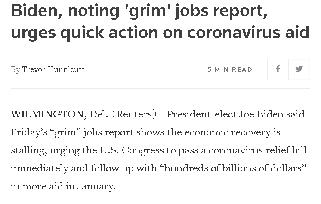321x204 pixels.
Task: Share the article on Facebook
Action: pos(278,69)
